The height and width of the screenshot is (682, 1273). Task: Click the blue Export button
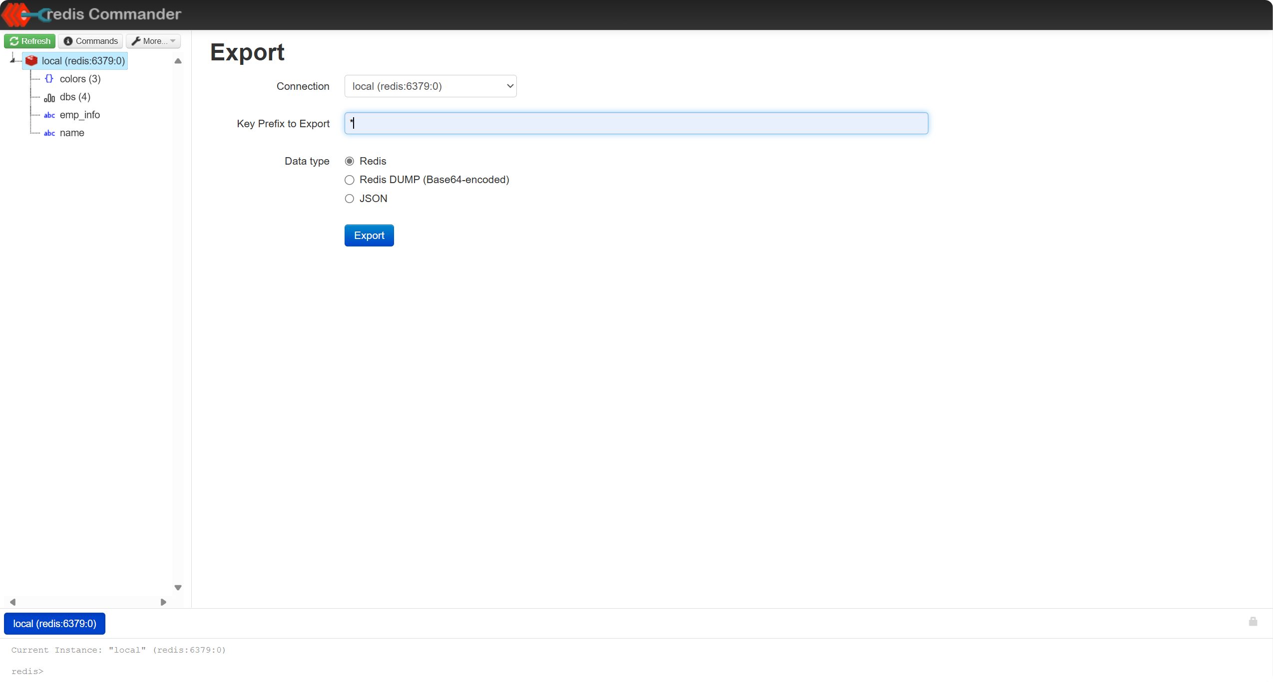coord(369,235)
